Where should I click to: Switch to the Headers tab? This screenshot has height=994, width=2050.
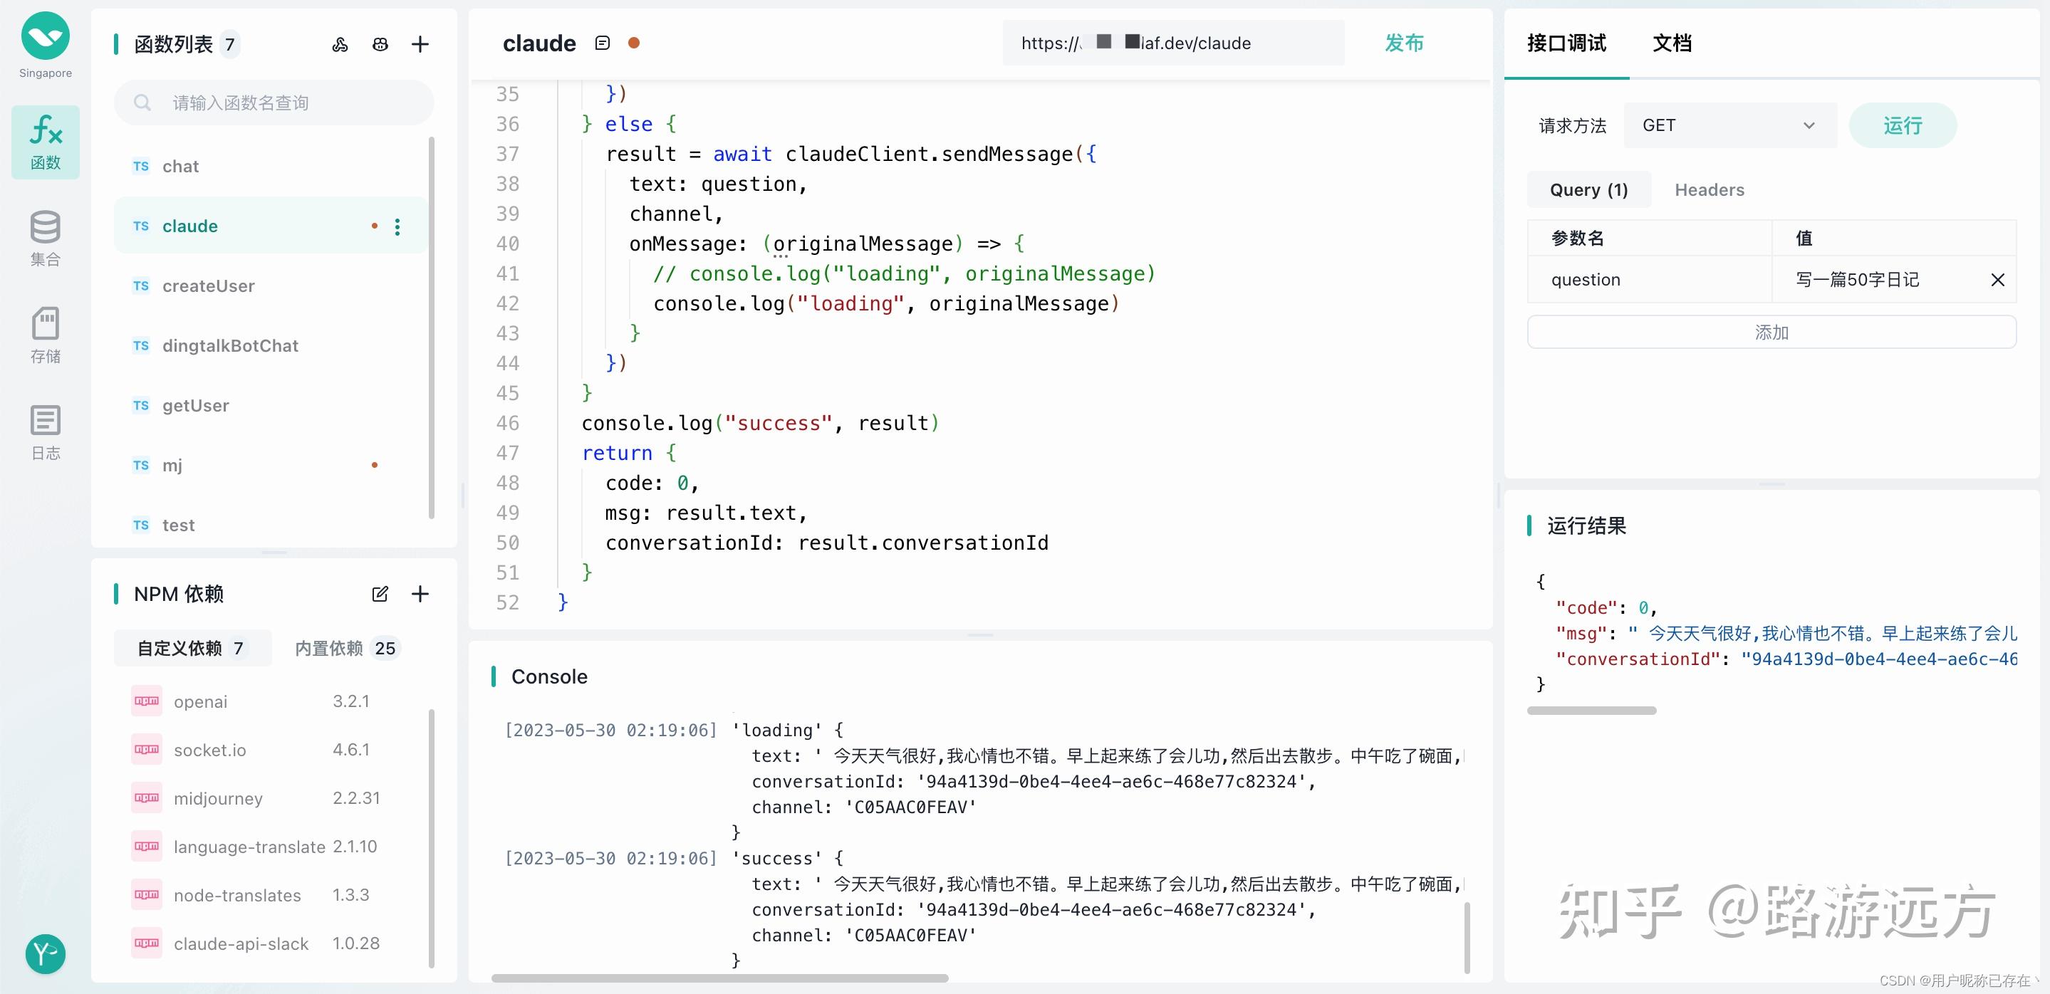coord(1709,189)
